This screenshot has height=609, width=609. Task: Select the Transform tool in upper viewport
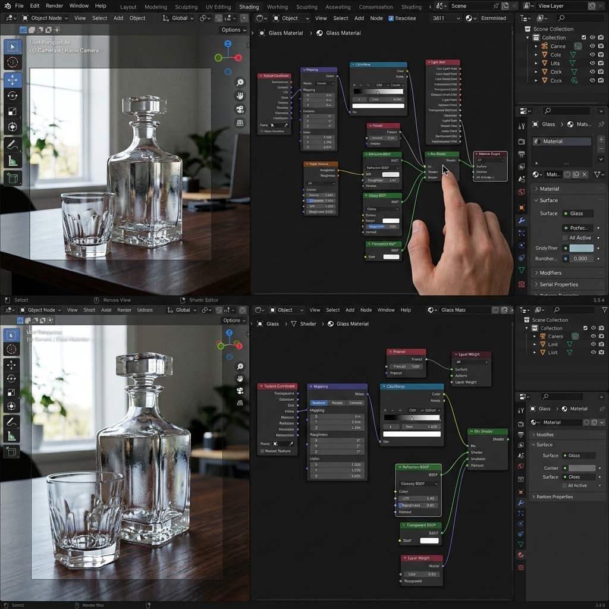point(12,127)
